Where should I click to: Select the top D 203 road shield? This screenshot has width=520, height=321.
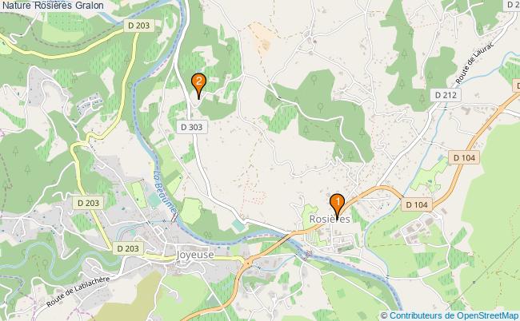pos(138,26)
